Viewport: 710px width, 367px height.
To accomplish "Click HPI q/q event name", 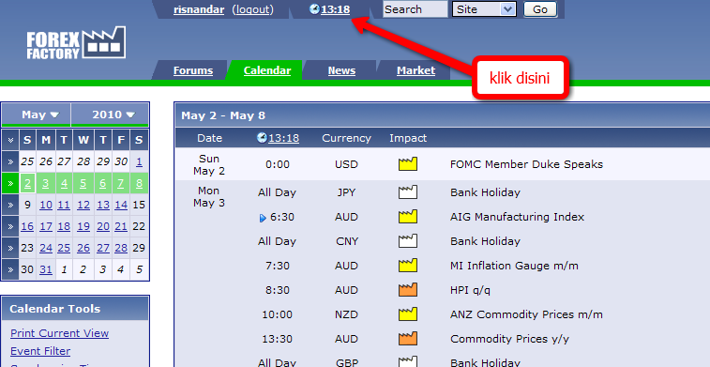I will pyautogui.click(x=470, y=290).
